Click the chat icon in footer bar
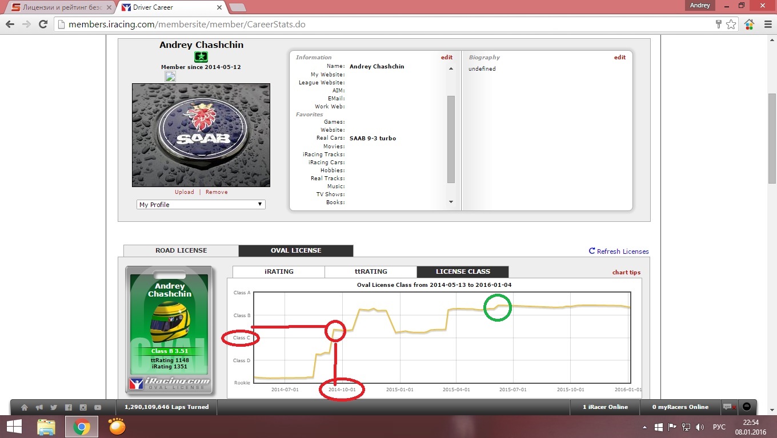This screenshot has width=777, height=438. [x=727, y=407]
